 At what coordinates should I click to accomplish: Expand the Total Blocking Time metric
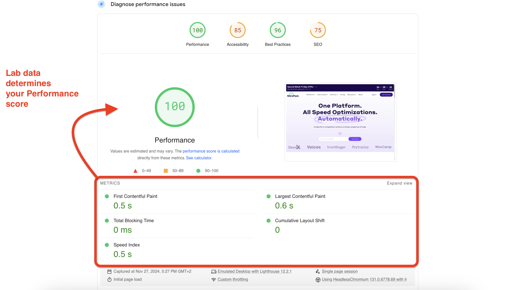177,226
